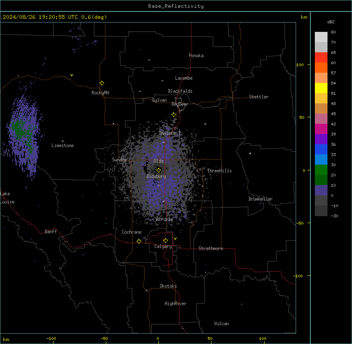
Task: Click the HighRiver city label
Action: tap(176, 304)
